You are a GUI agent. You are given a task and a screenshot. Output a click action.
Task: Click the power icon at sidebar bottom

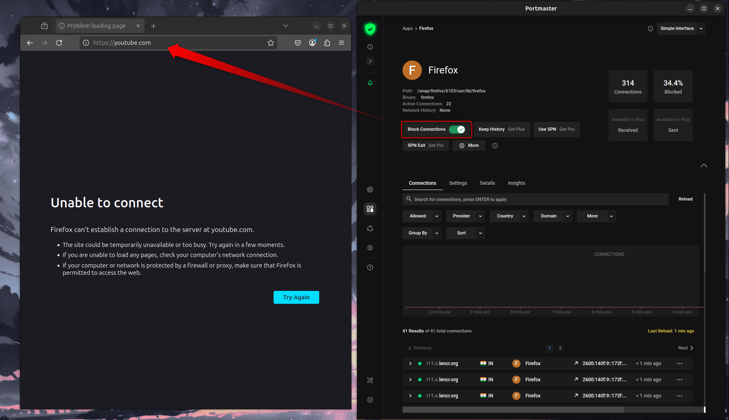pyautogui.click(x=370, y=400)
